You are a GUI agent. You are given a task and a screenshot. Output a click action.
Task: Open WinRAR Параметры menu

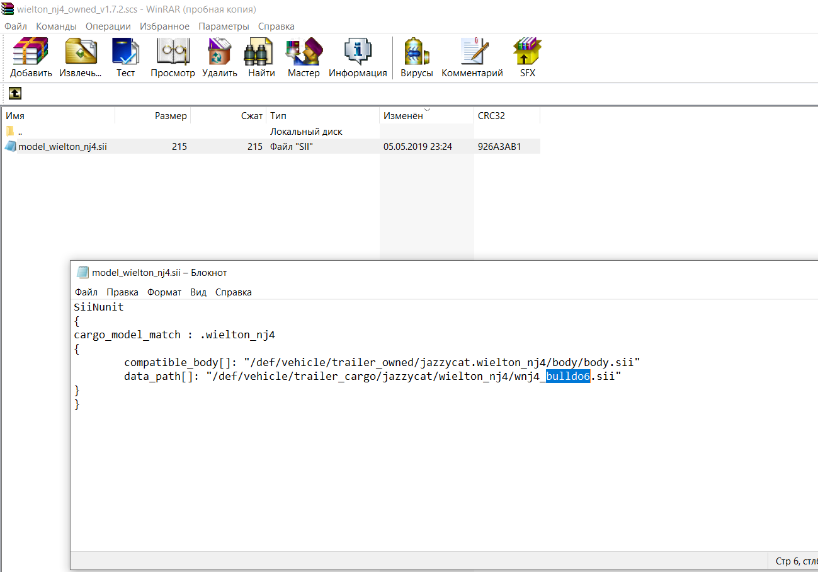pyautogui.click(x=224, y=26)
